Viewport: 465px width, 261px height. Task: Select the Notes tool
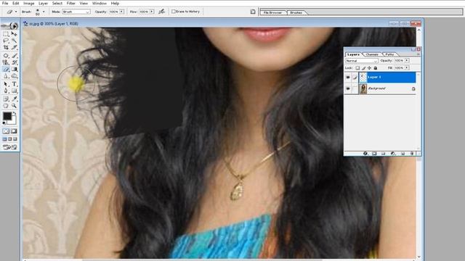click(6, 99)
